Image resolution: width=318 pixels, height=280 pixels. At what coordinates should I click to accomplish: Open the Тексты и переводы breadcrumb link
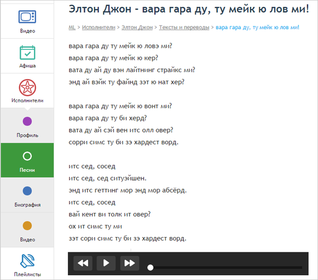point(184,28)
